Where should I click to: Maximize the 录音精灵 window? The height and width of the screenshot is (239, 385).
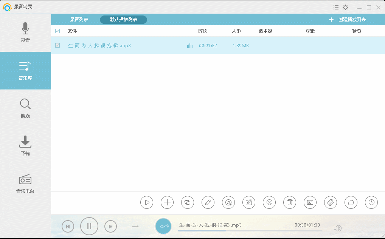click(x=369, y=8)
